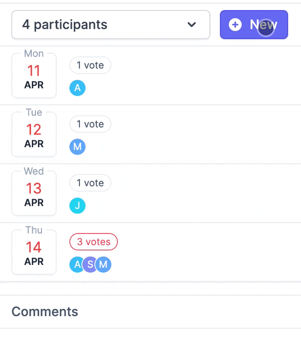This screenshot has width=301, height=338.
Task: Select the Mon 11 APR date card
Action: [34, 76]
